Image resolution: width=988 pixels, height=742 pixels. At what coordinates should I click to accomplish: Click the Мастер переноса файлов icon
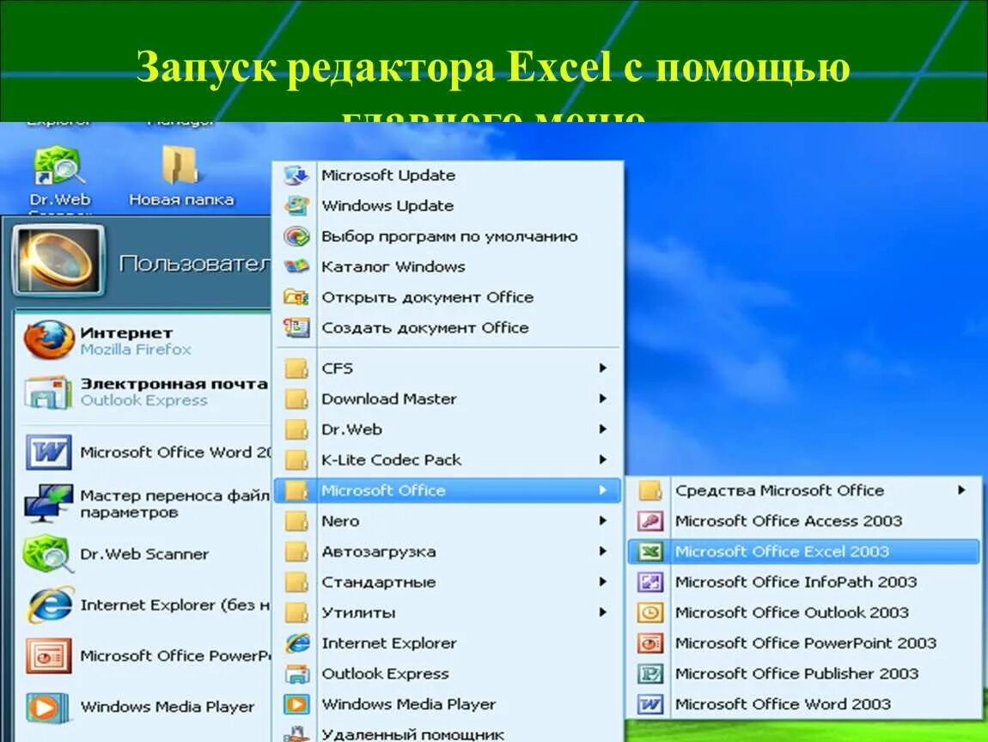pyautogui.click(x=48, y=503)
